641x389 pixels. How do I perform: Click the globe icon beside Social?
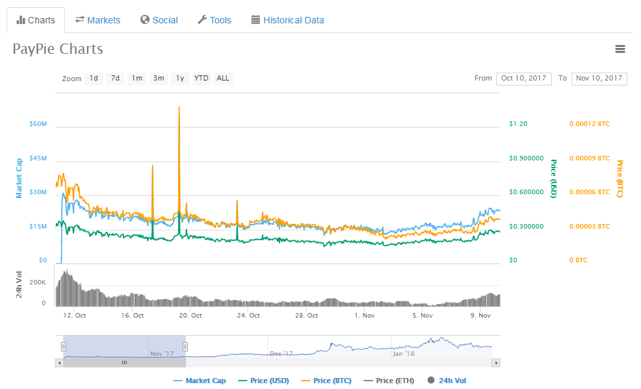point(145,19)
